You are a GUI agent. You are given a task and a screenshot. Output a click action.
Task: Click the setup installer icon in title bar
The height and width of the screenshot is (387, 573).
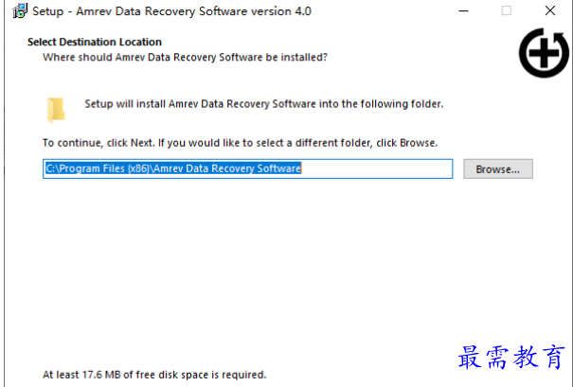[x=20, y=11]
